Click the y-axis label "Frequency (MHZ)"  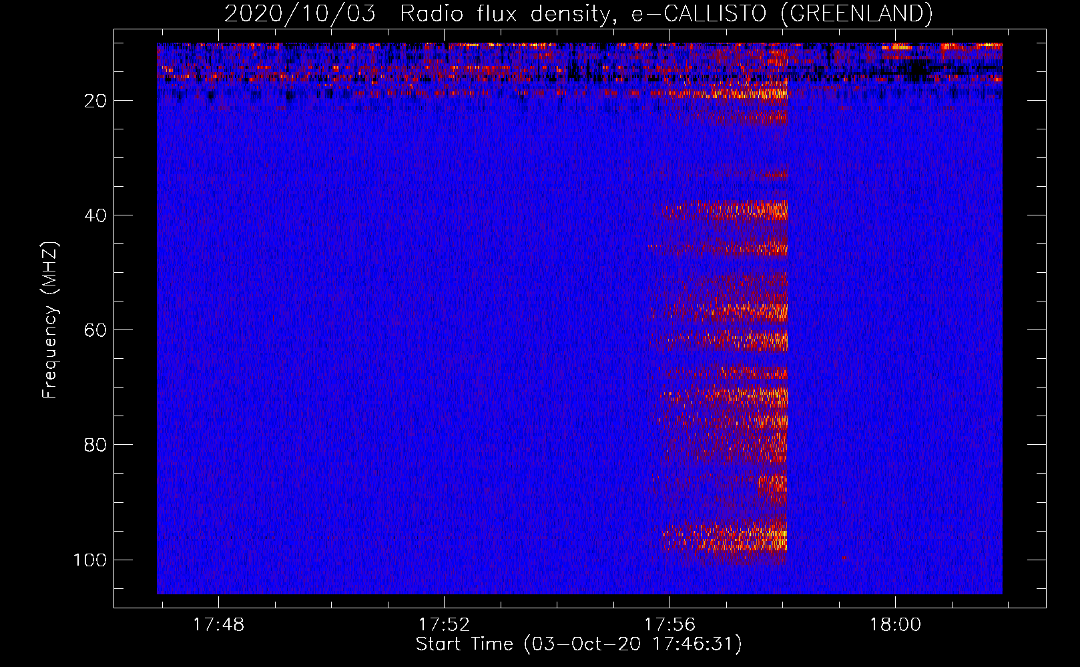(x=50, y=319)
